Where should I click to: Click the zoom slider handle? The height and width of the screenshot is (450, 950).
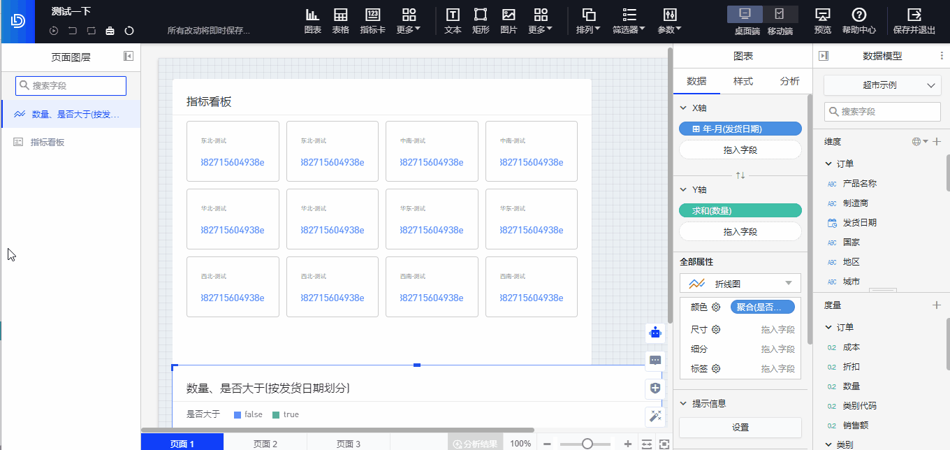(x=587, y=444)
